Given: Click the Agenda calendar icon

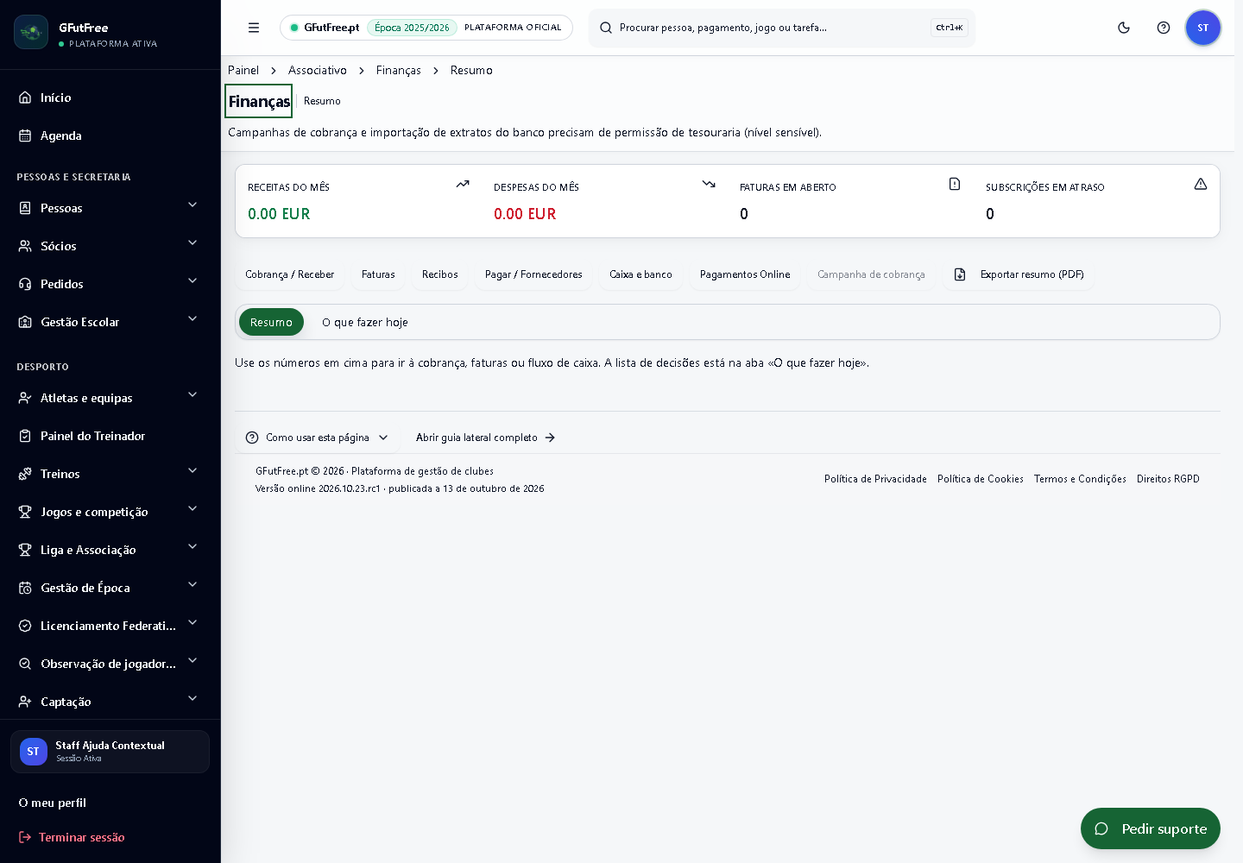Looking at the screenshot, I should click(25, 135).
